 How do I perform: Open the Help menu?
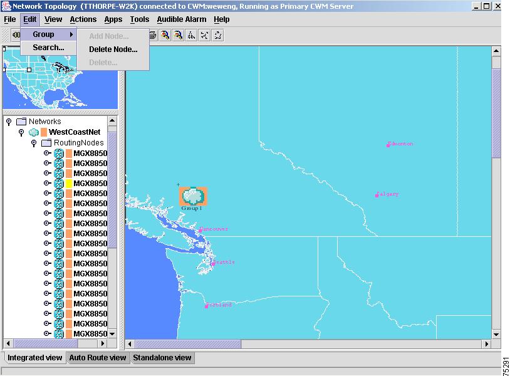(222, 19)
